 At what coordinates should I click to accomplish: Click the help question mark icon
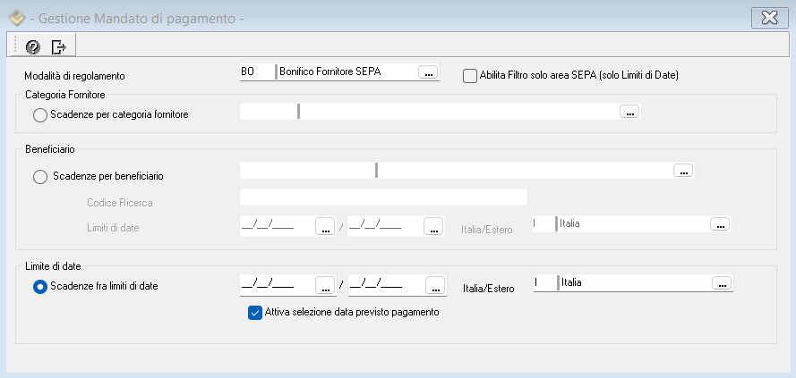pos(33,46)
